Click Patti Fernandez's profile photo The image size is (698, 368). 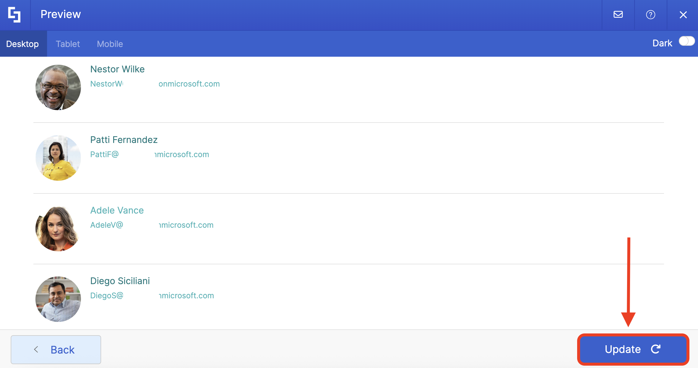click(x=58, y=158)
